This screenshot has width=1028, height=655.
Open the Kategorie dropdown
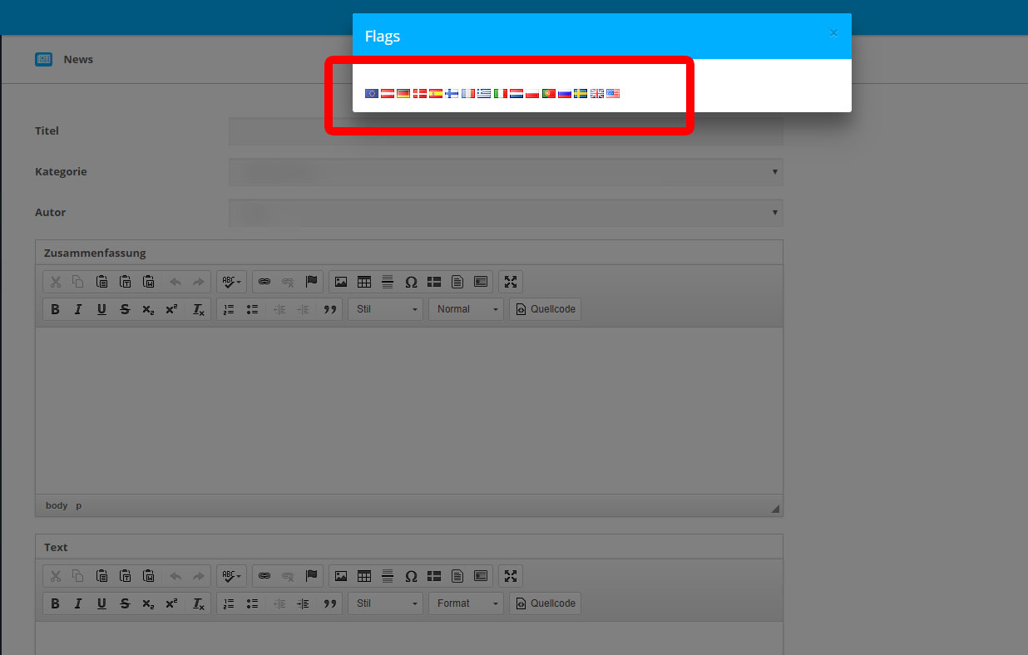click(x=506, y=172)
